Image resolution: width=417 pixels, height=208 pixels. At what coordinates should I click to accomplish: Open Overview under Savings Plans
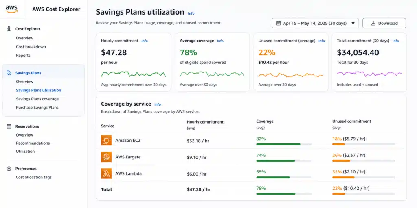point(24,81)
